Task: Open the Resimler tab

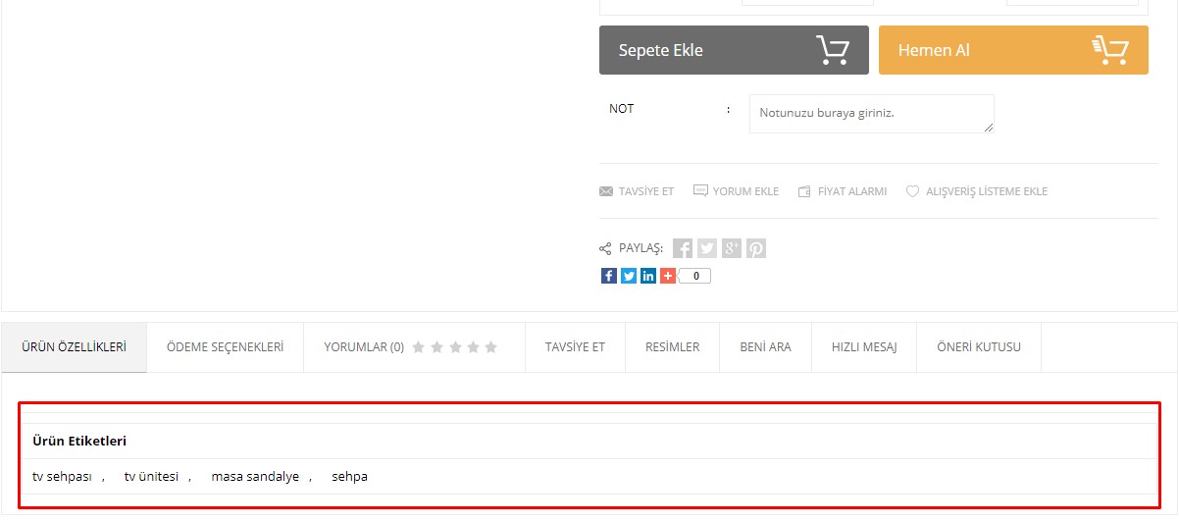Action: tap(673, 347)
